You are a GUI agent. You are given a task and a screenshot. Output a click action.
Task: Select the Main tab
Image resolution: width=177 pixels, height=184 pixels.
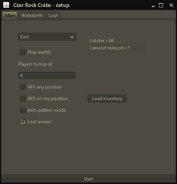[10, 15]
